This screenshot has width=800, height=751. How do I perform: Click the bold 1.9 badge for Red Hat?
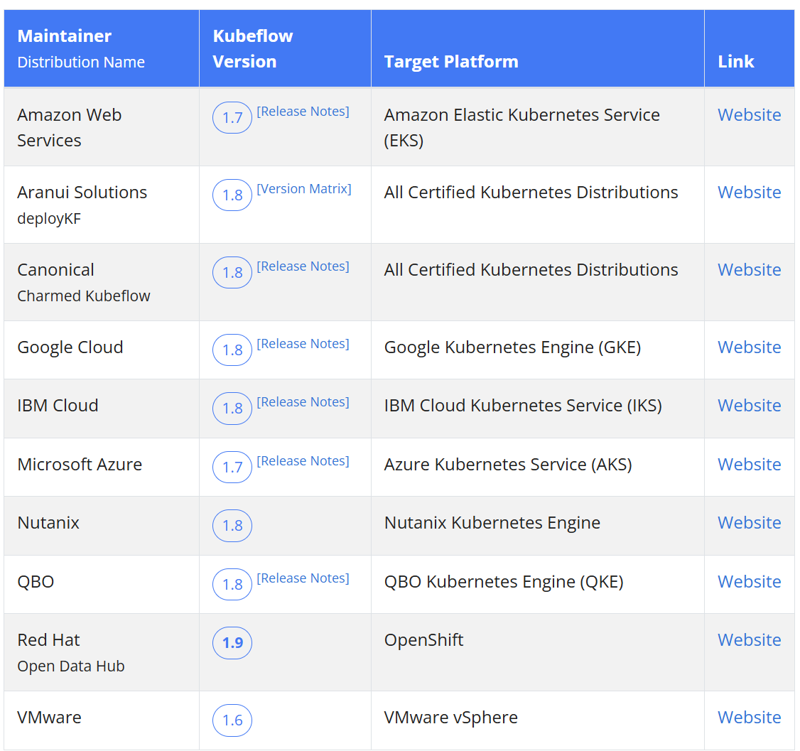click(232, 643)
